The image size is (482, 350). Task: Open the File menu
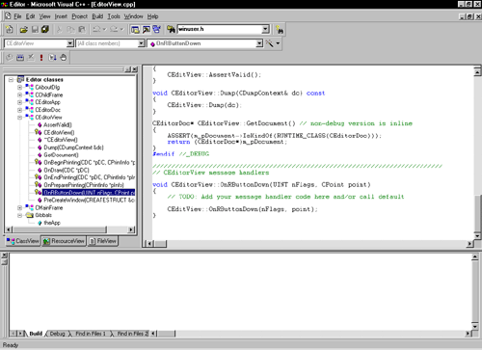(17, 16)
